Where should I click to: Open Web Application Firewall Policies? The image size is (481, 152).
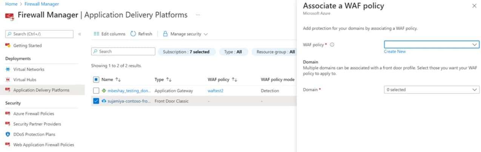coord(44,144)
